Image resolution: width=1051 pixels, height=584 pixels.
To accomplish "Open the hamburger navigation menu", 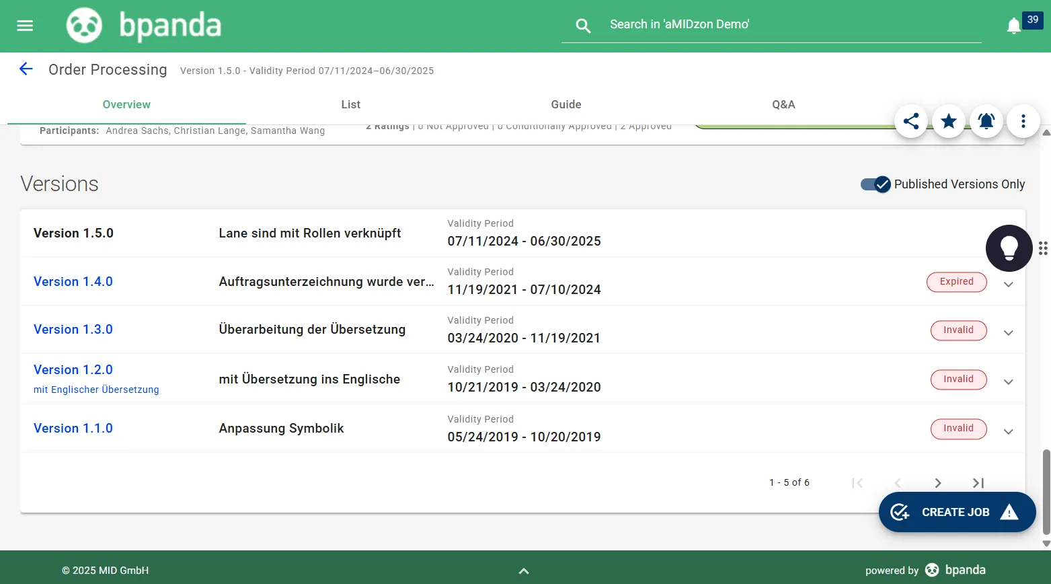I will (25, 26).
